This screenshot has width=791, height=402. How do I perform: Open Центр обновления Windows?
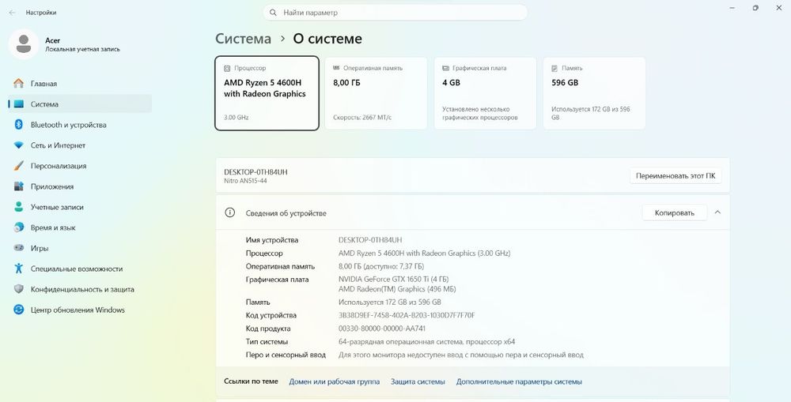pyautogui.click(x=80, y=310)
